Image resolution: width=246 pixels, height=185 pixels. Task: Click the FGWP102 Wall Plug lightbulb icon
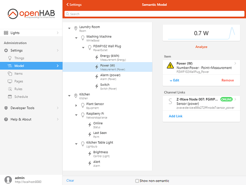point(90,47)
